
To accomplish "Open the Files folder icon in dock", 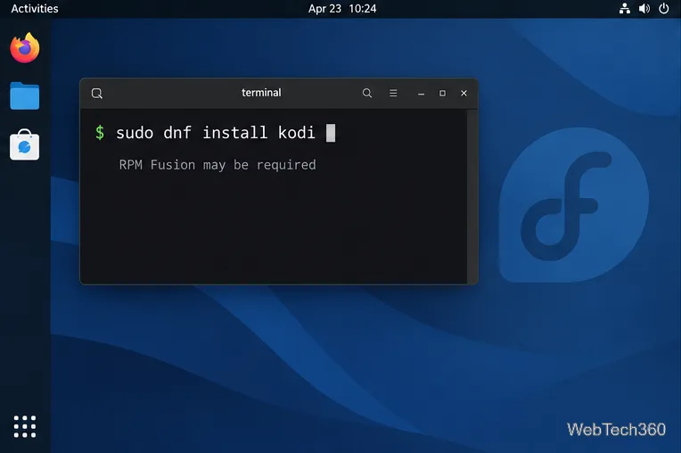I will click(x=25, y=95).
